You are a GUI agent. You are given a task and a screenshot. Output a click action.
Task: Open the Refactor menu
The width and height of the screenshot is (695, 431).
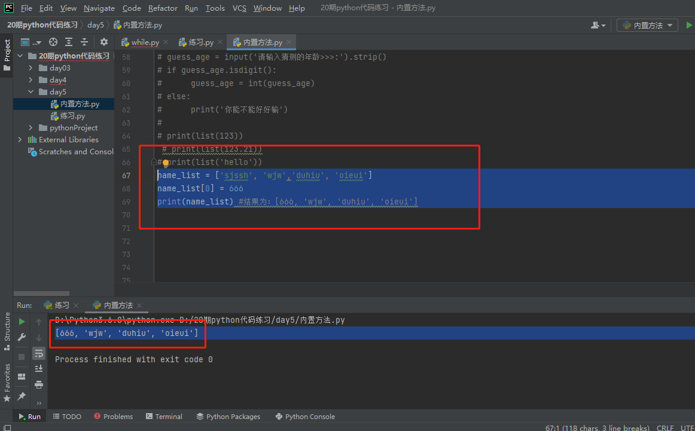pos(163,8)
